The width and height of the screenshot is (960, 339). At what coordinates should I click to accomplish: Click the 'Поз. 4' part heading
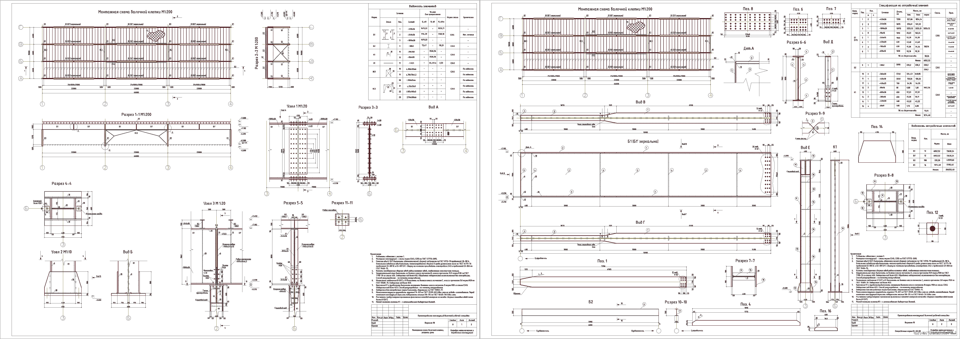click(745, 304)
